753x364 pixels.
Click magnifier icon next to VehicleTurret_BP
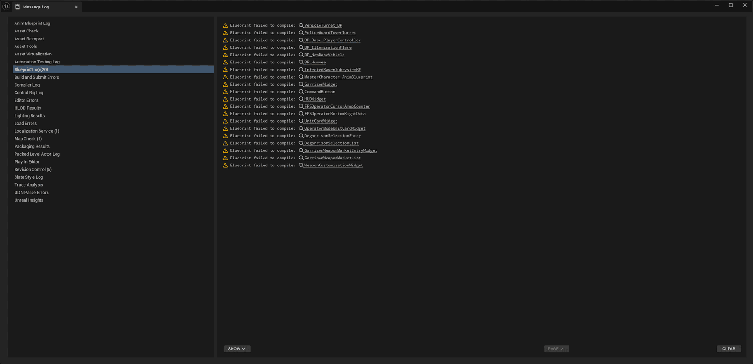[301, 25]
